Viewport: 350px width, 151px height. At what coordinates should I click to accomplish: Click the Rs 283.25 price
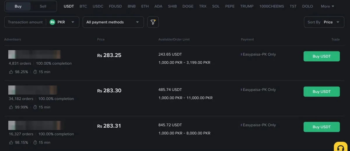(109, 55)
